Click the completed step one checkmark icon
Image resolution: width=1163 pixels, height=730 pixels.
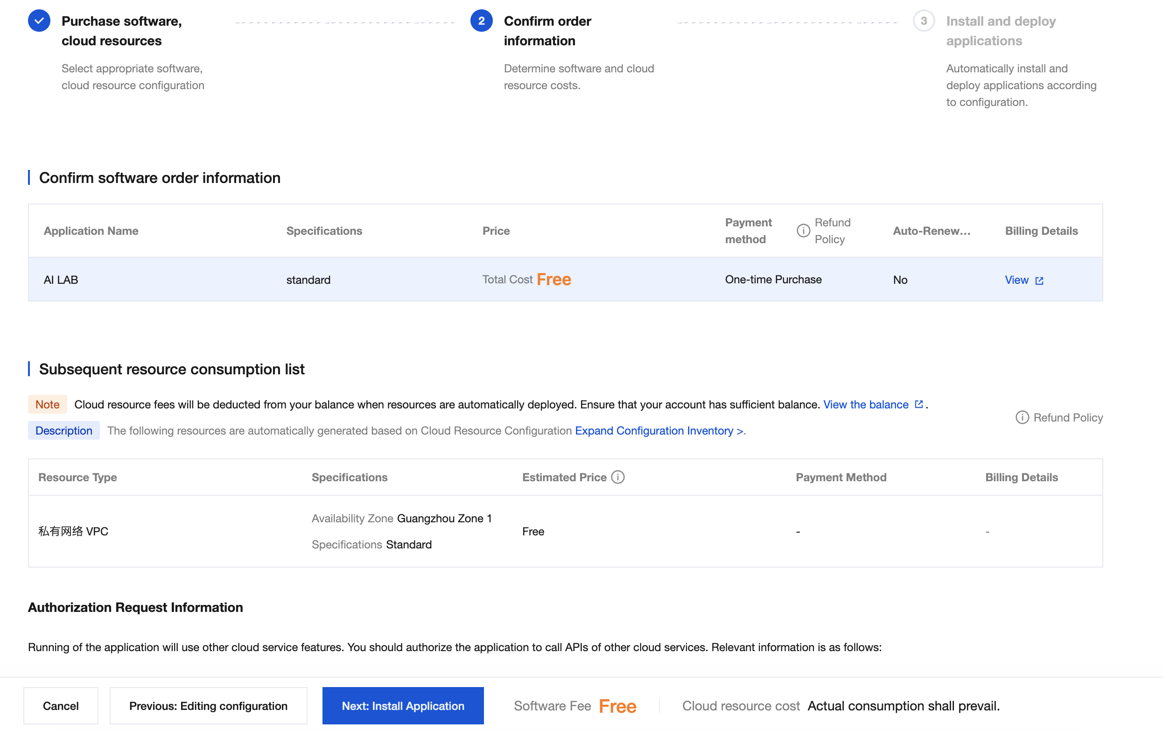(39, 21)
